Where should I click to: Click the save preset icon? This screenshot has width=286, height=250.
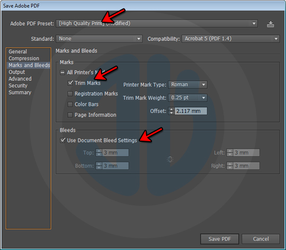pyautogui.click(x=270, y=24)
